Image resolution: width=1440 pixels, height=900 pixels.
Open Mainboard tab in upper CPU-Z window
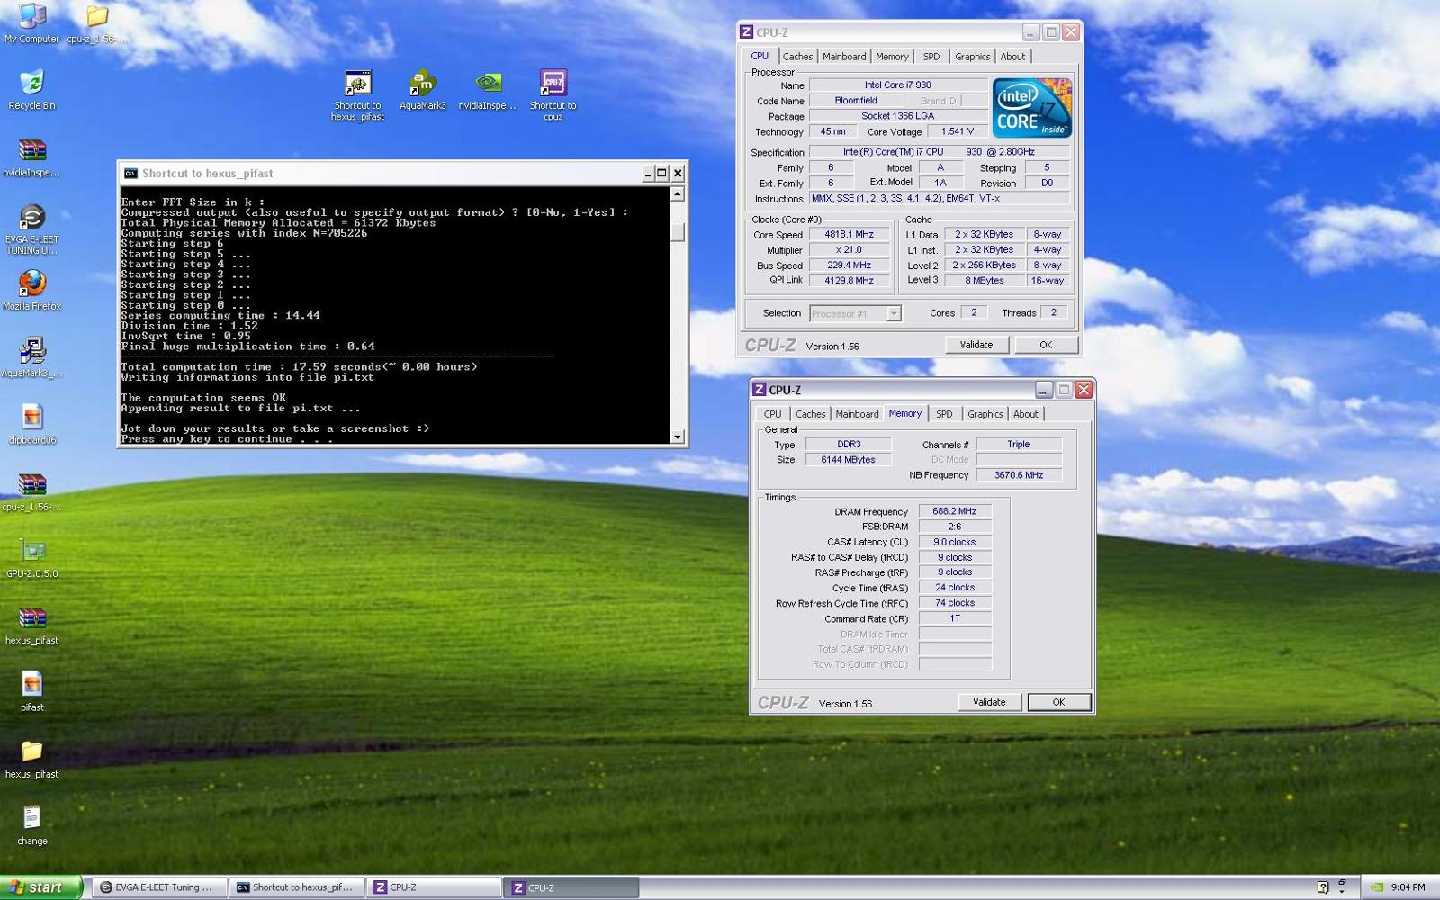pyautogui.click(x=844, y=57)
